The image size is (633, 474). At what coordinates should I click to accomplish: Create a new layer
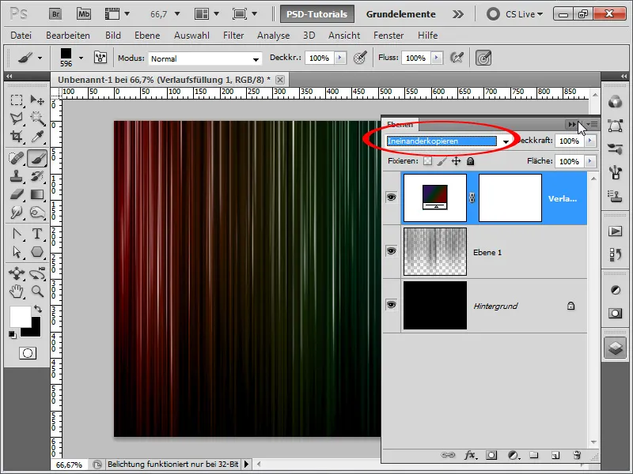[x=555, y=455]
